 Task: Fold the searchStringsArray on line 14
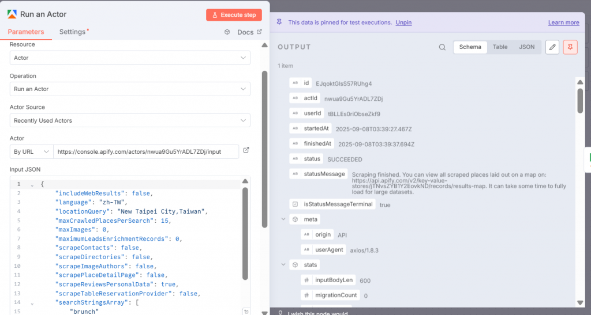pos(32,303)
